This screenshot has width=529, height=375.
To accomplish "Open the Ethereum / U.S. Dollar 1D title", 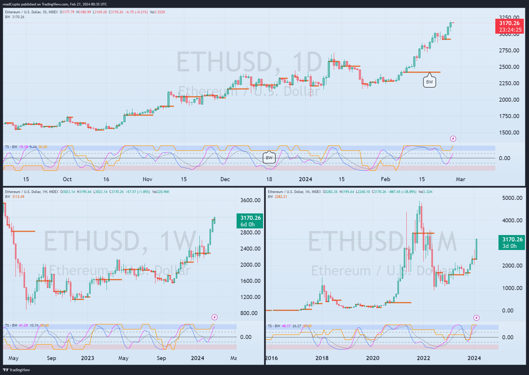I will pos(31,12).
